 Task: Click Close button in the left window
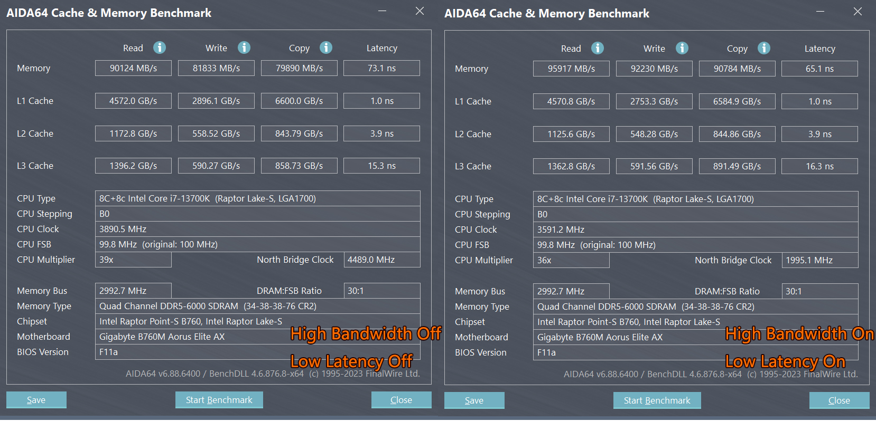pos(402,400)
